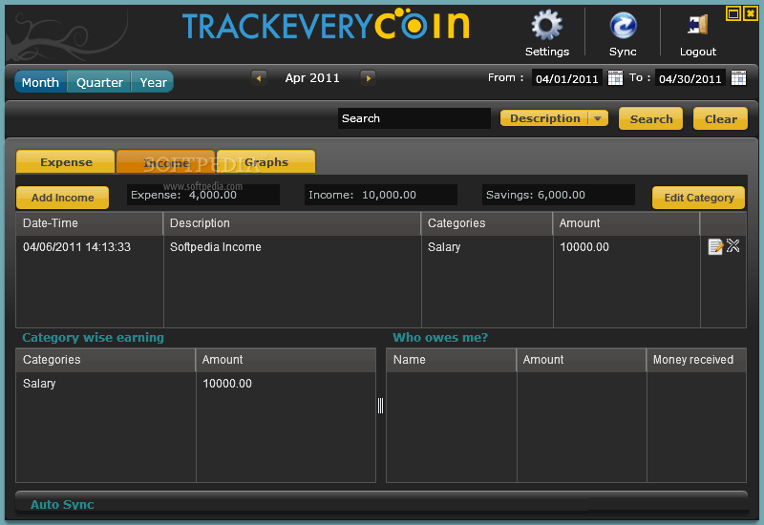This screenshot has height=525, width=764.
Task: Open the From date calendar picker
Action: pos(615,78)
